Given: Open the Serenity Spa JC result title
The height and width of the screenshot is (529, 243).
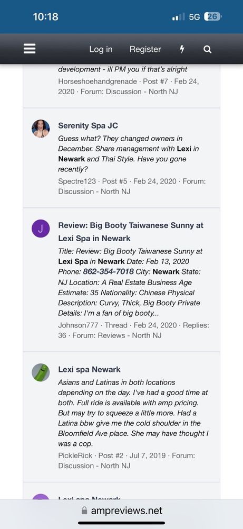Looking at the screenshot, I should tap(88, 125).
